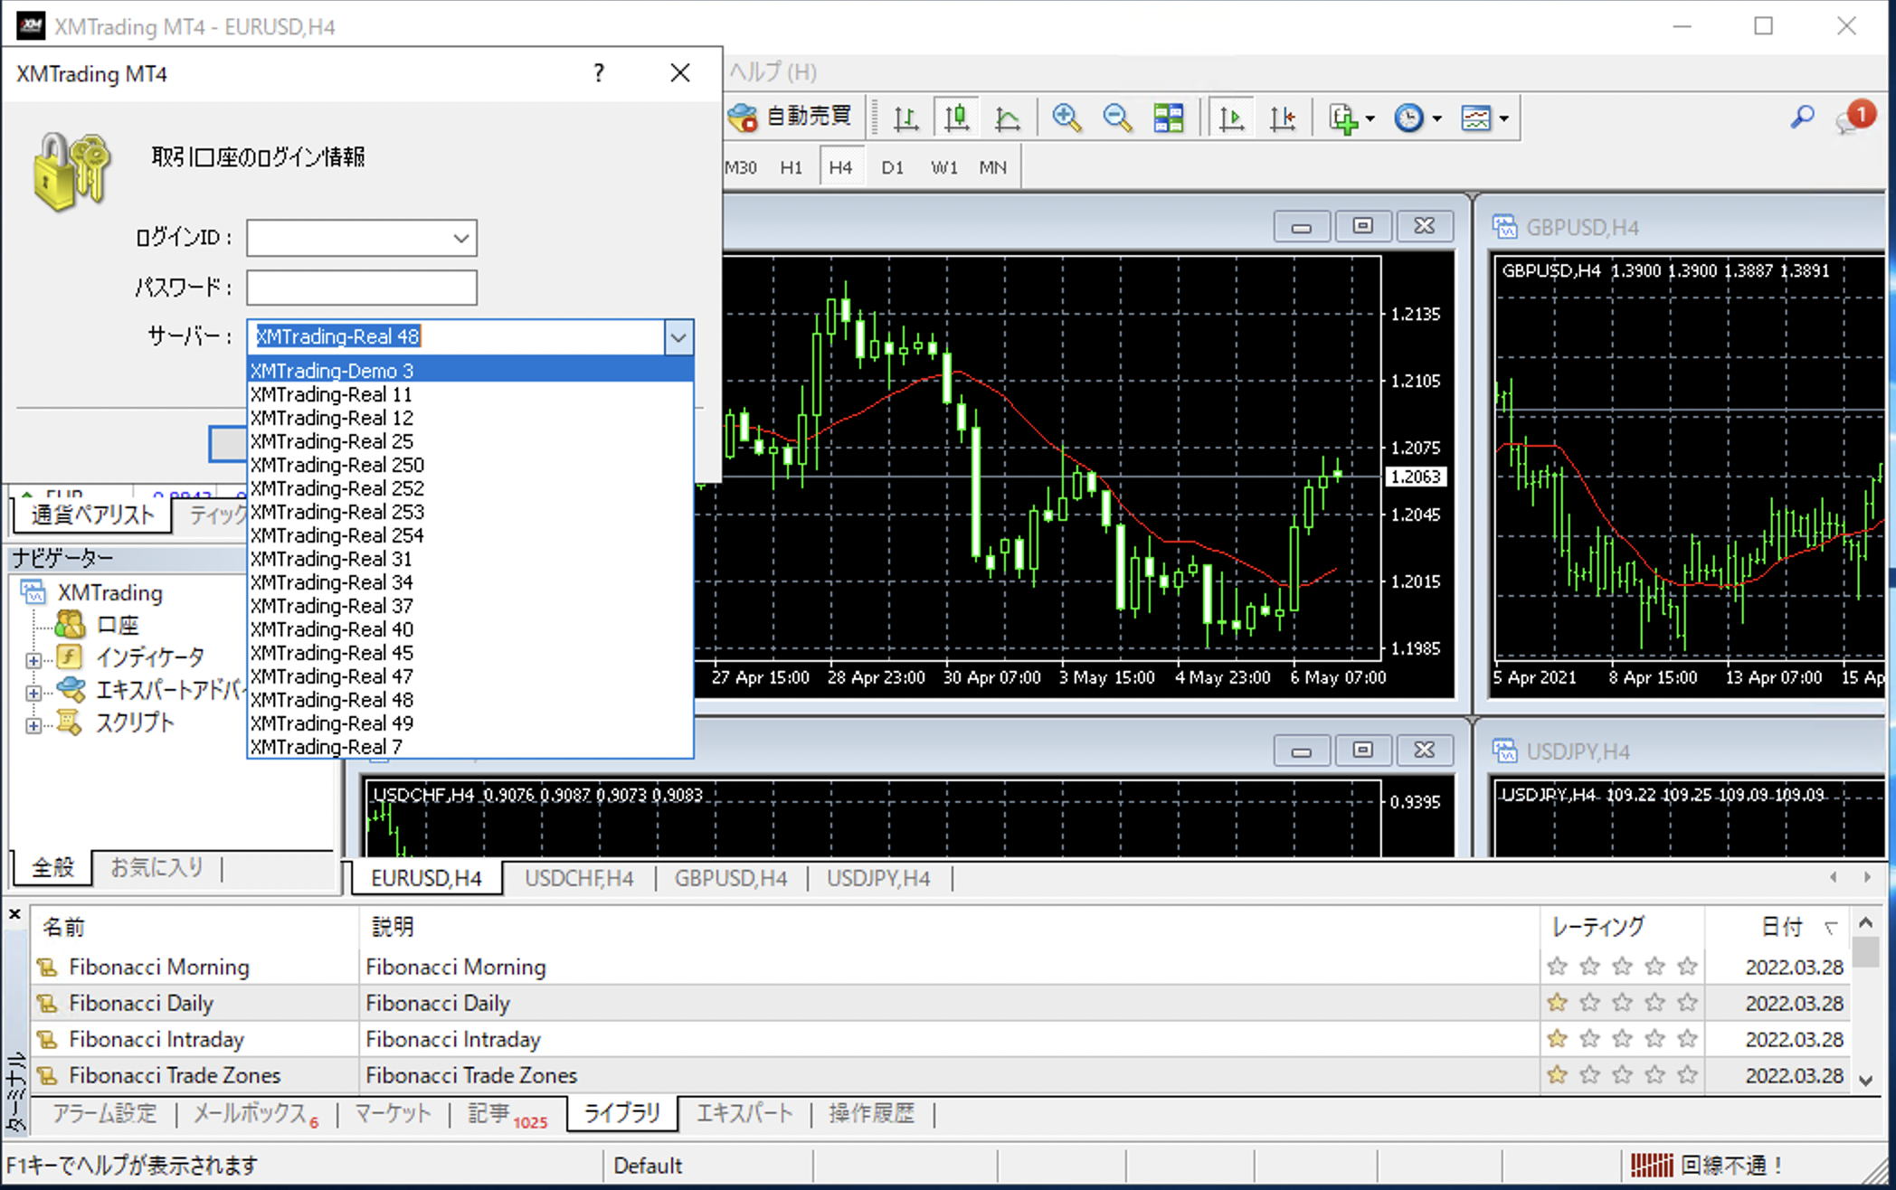Switch to the D1 timeframe
The height and width of the screenshot is (1190, 1896).
(x=892, y=167)
